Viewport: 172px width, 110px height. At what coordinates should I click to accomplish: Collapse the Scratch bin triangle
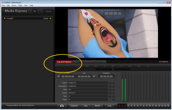(x=5, y=18)
